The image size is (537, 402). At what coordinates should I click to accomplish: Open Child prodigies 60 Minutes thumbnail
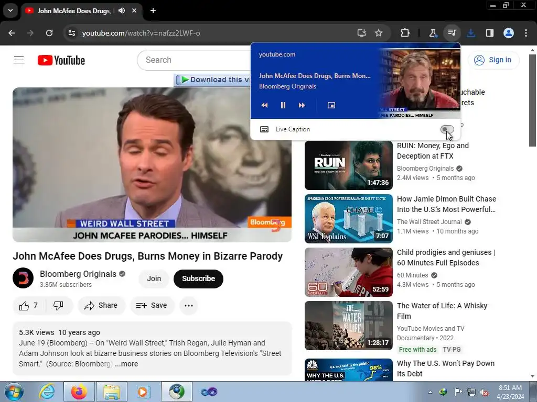pyautogui.click(x=348, y=272)
